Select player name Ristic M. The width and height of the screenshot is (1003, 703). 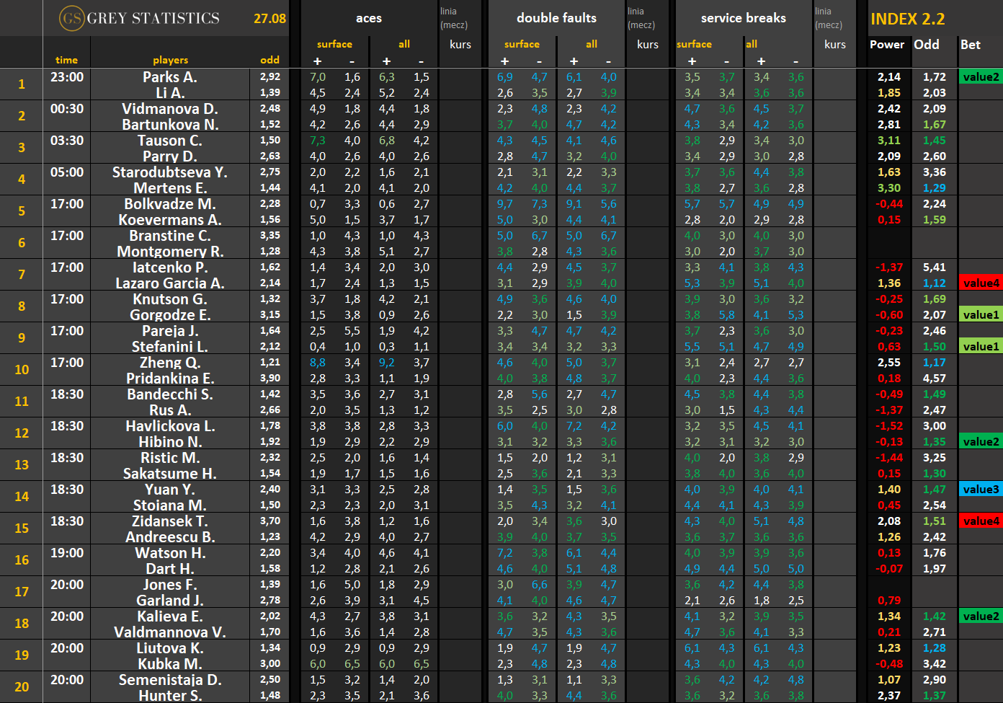click(x=170, y=458)
